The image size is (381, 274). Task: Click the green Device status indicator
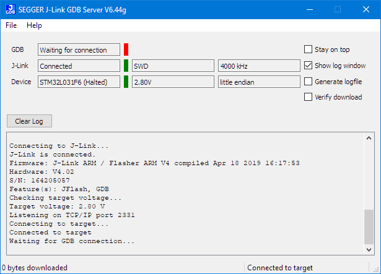tap(126, 82)
